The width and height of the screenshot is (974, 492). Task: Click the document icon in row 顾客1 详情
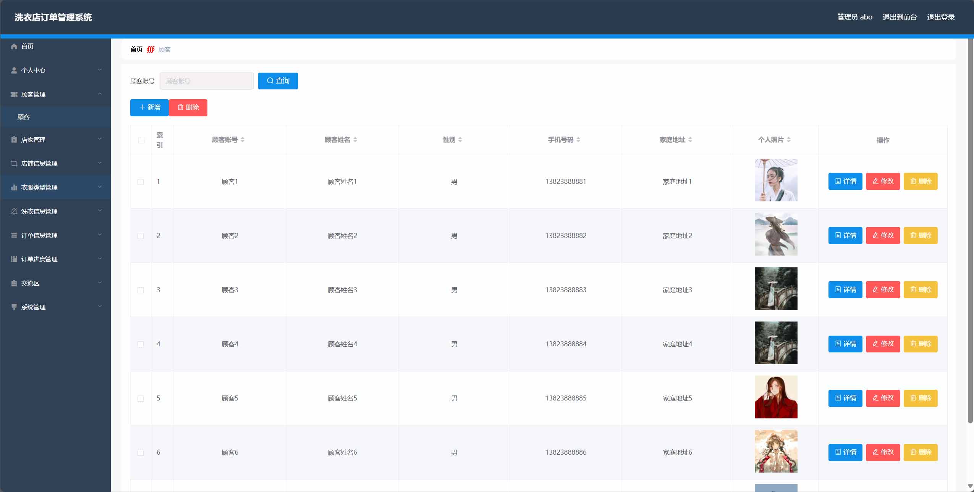(x=838, y=181)
